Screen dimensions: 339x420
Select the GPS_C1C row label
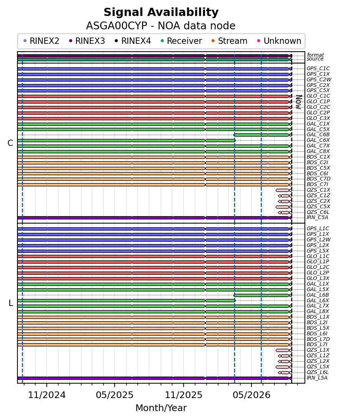pos(318,69)
